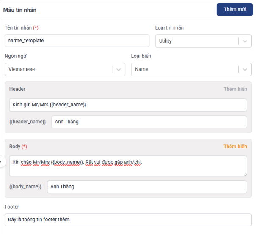
Task: Click orange Thêm biến in Body section
Action: click(235, 147)
